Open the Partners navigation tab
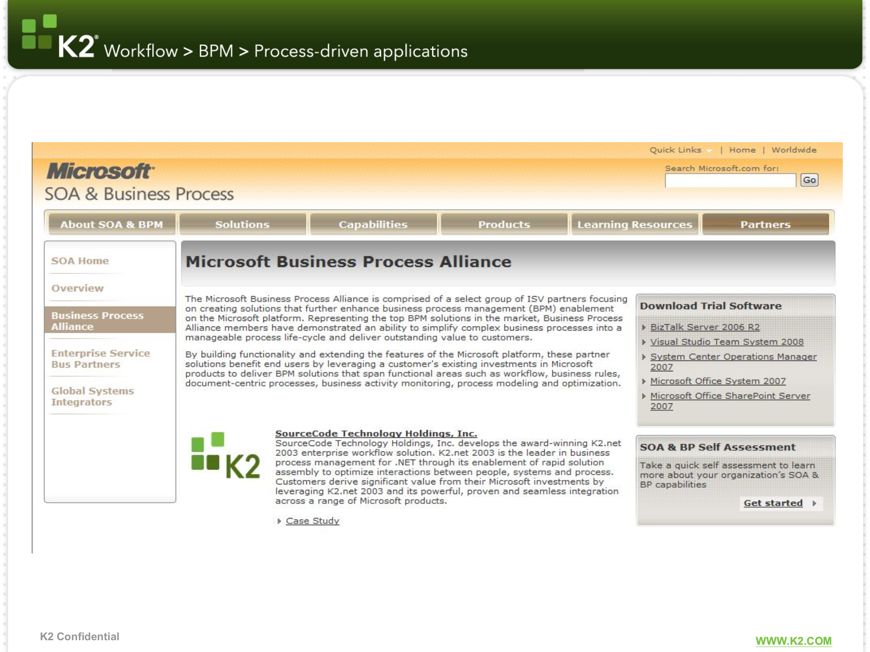 tap(765, 225)
